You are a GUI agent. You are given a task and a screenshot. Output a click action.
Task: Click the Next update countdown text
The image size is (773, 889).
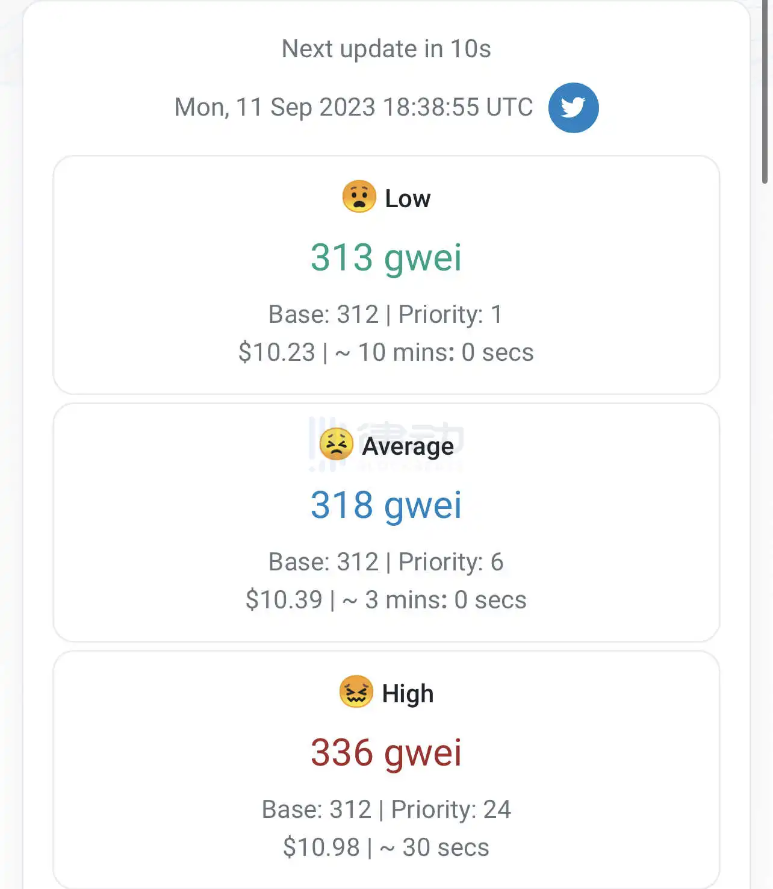(386, 49)
